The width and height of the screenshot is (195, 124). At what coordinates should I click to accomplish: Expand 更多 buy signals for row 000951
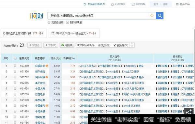click(138, 106)
